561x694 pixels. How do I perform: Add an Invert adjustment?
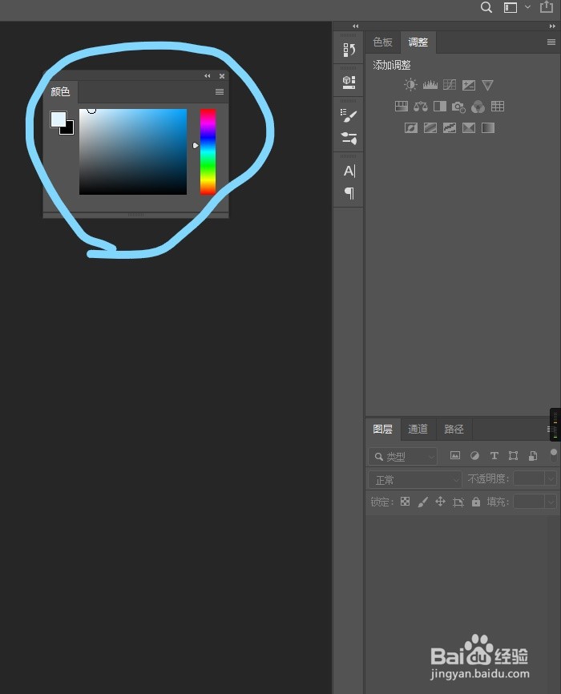[x=411, y=128]
